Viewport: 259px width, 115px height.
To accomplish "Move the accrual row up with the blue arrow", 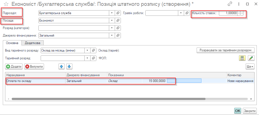I will (62, 67).
